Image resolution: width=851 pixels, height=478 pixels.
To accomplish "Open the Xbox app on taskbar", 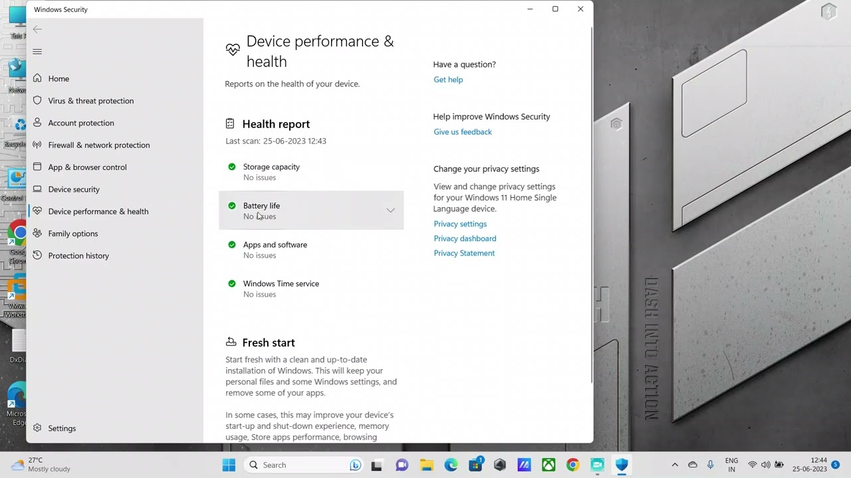I will pos(548,465).
